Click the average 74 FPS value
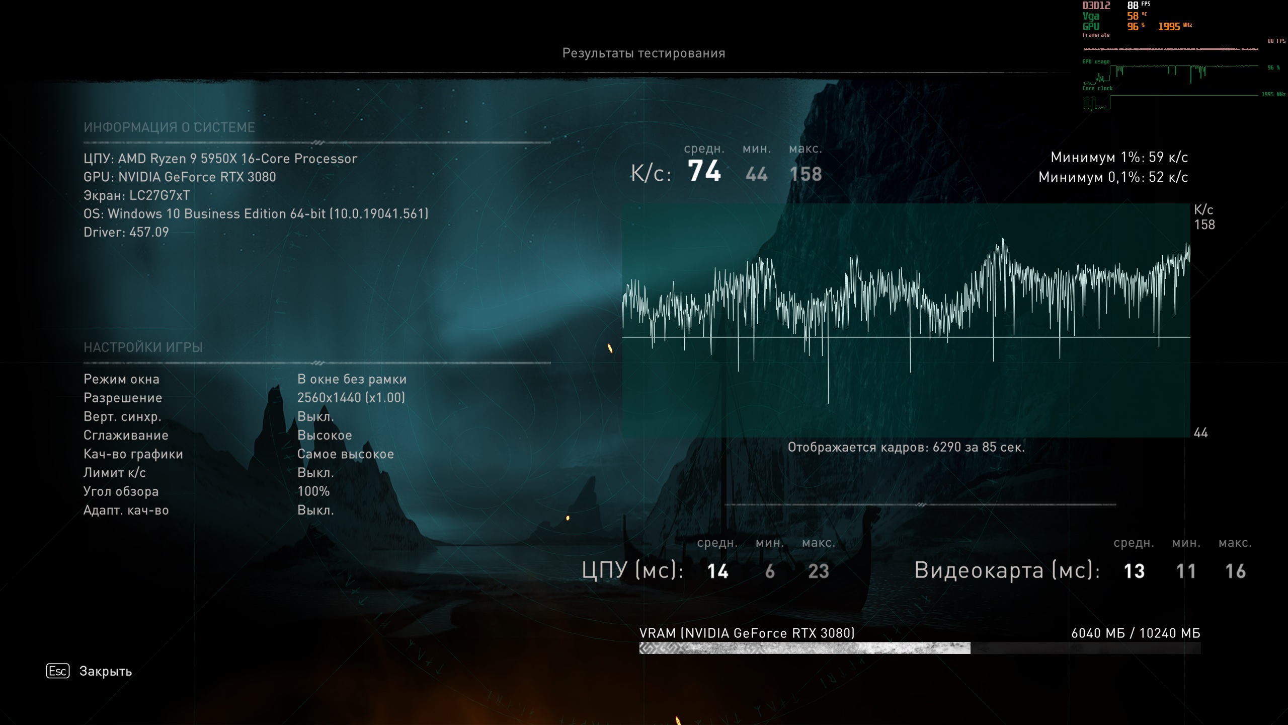This screenshot has width=1288, height=725. [704, 171]
